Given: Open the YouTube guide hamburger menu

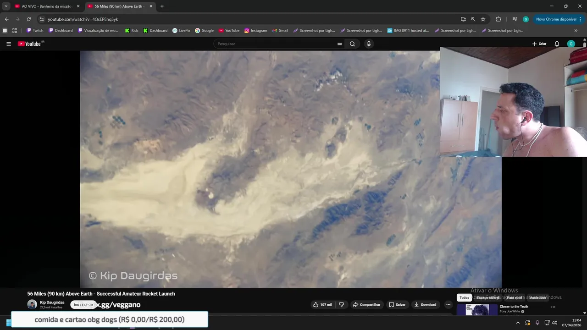Looking at the screenshot, I should coord(9,44).
